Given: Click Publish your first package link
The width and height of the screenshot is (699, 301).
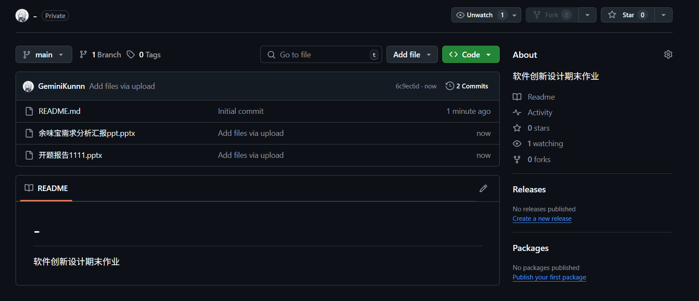Looking at the screenshot, I should coord(549,277).
